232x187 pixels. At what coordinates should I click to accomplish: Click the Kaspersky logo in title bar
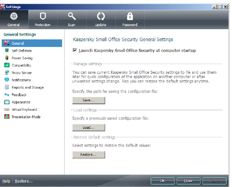(3, 7)
